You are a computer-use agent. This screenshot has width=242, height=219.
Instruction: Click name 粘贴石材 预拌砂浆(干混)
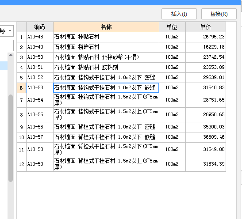pos(106,57)
